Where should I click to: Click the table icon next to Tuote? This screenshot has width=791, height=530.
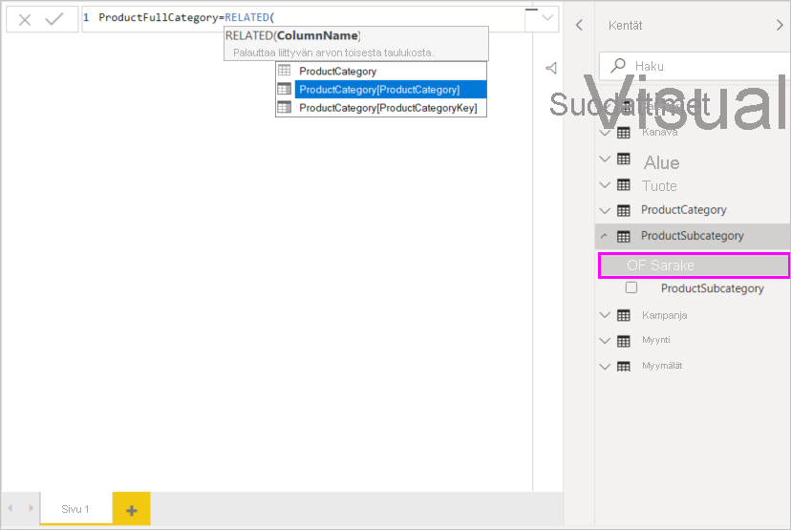tap(624, 185)
